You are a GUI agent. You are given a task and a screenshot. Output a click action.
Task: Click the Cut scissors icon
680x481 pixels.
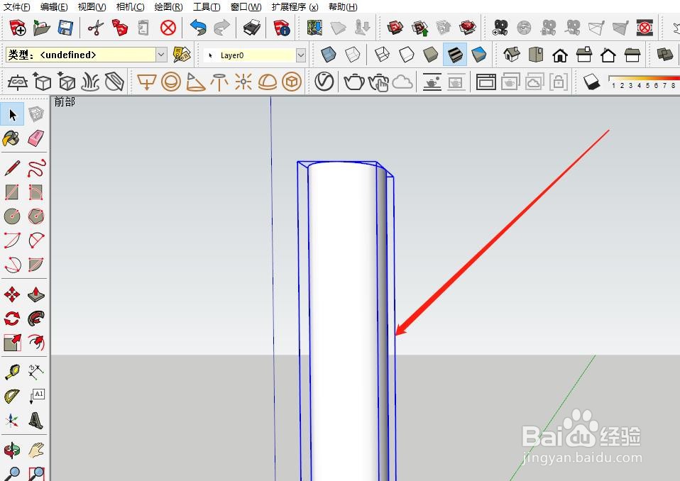(x=95, y=28)
